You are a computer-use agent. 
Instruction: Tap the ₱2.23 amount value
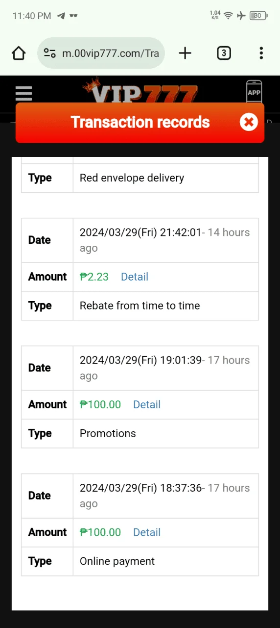tap(94, 277)
